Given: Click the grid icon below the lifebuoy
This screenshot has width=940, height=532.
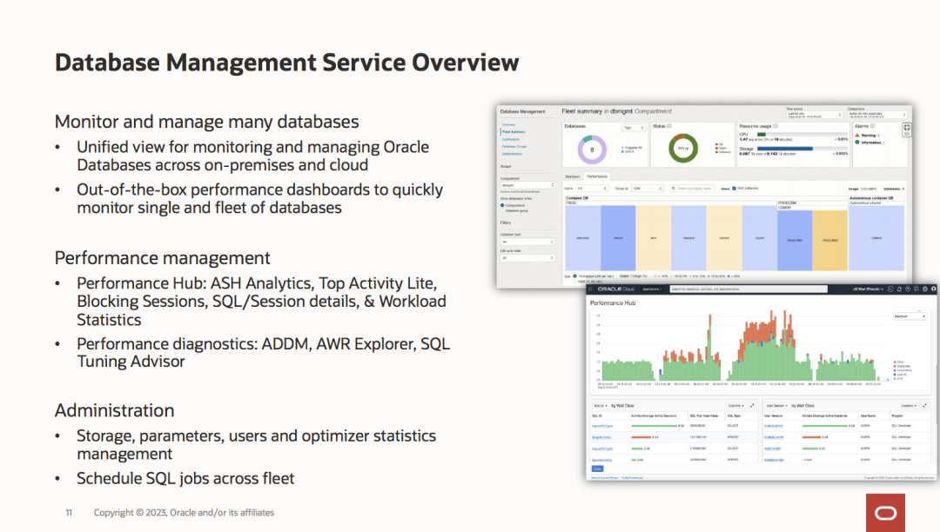Looking at the screenshot, I should (x=906, y=134).
